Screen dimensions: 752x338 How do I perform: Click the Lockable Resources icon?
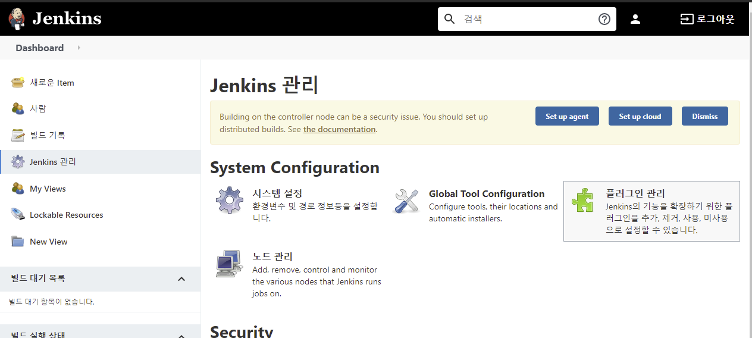pyautogui.click(x=18, y=214)
